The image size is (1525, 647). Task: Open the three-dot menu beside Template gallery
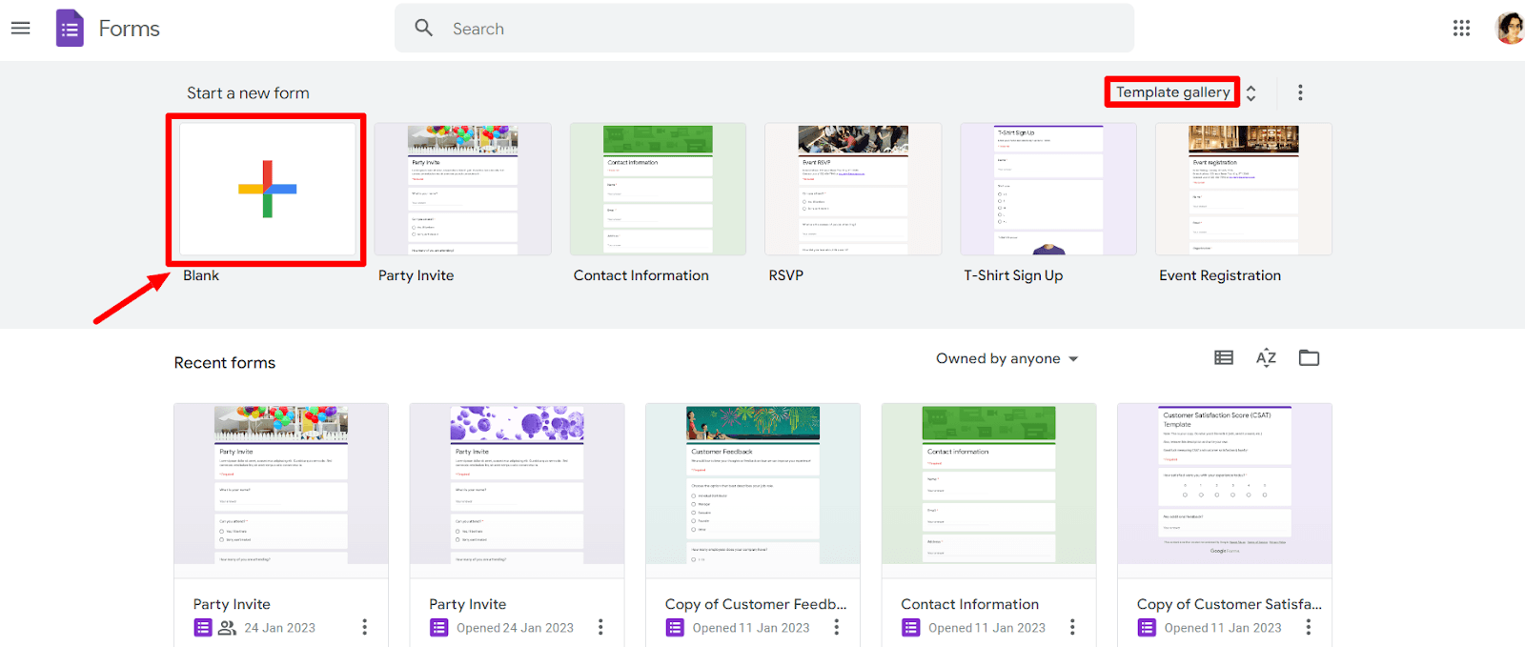click(1300, 92)
